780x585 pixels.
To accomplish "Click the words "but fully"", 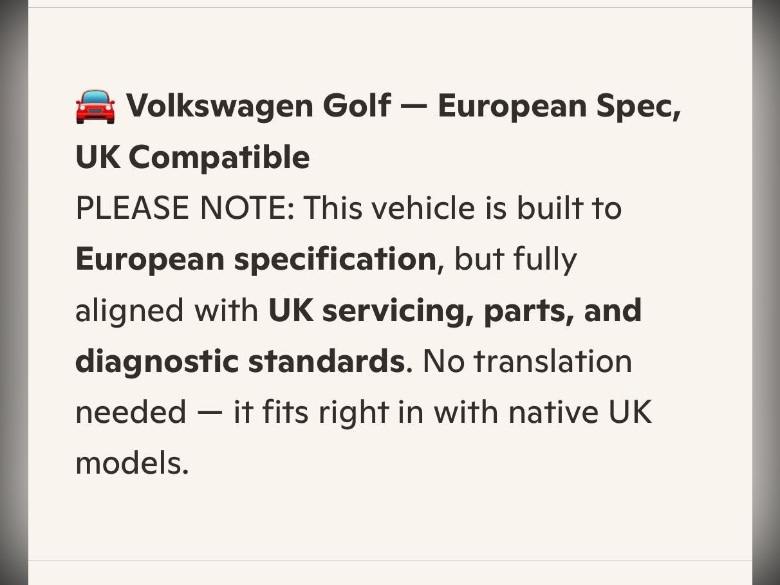I will tap(515, 259).
